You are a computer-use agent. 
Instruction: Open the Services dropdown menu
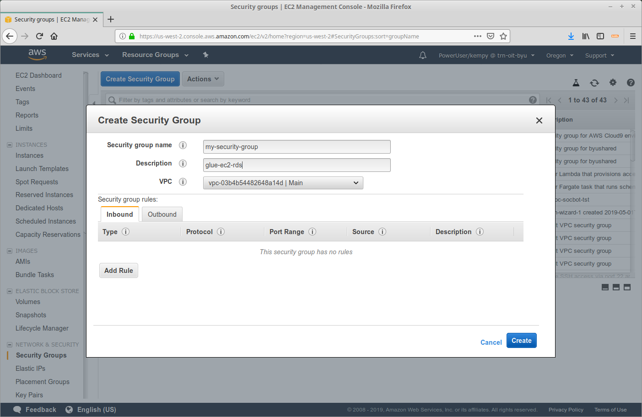(90, 55)
